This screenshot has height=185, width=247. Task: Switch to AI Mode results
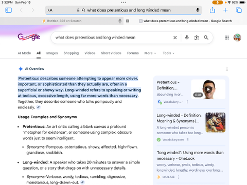(x=24, y=53)
